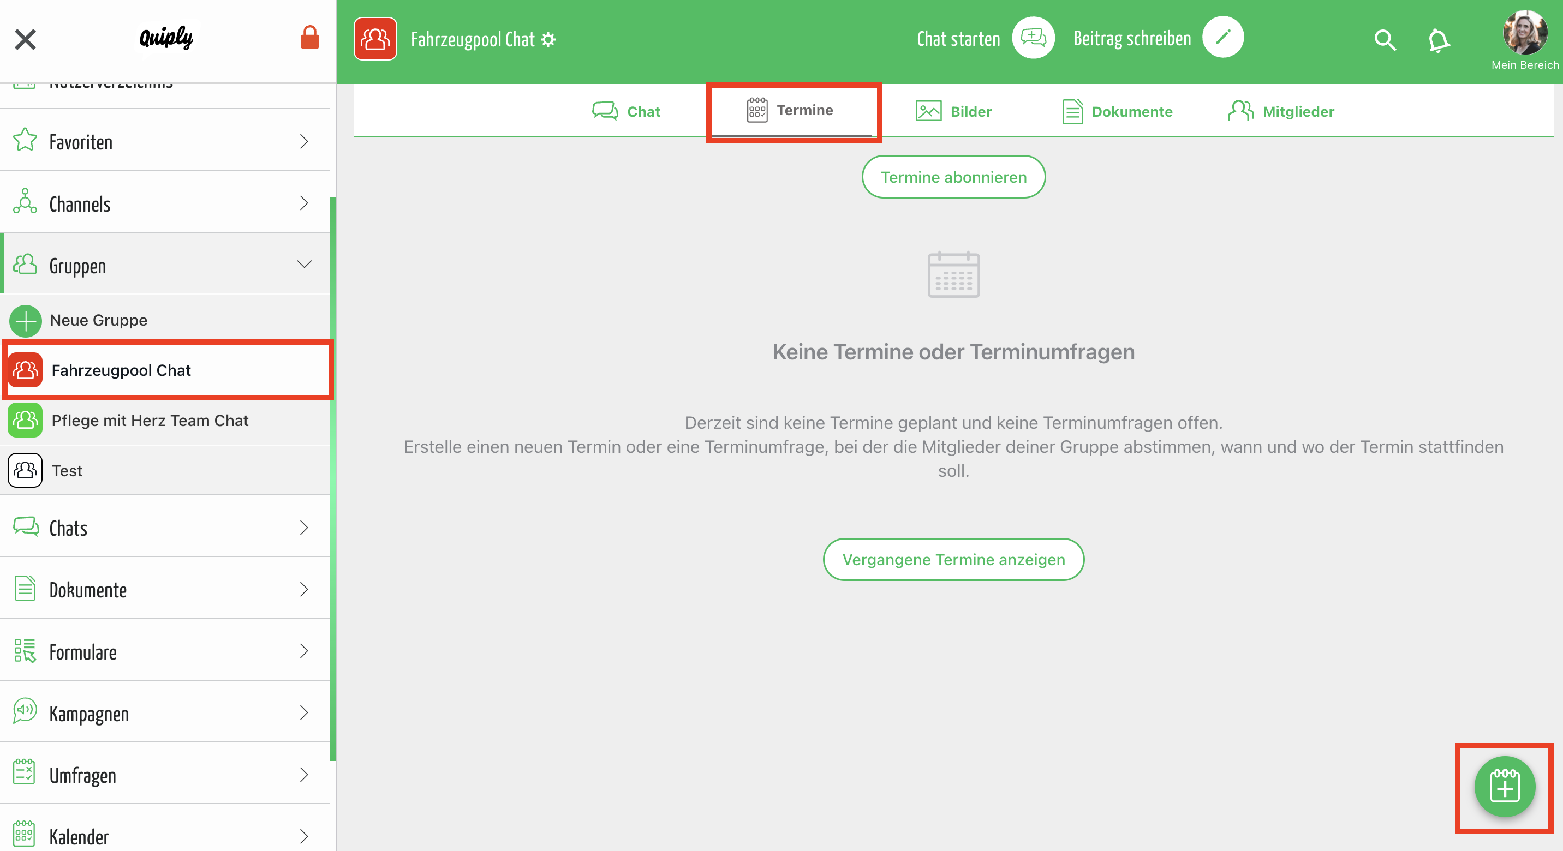Click the green plus Neue Gruppe icon

click(26, 320)
